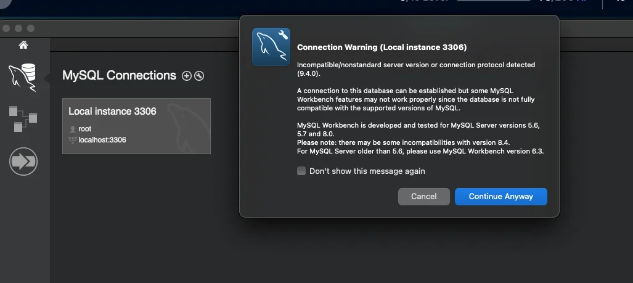Open the Local instance 3306 connection tile

pos(136,126)
